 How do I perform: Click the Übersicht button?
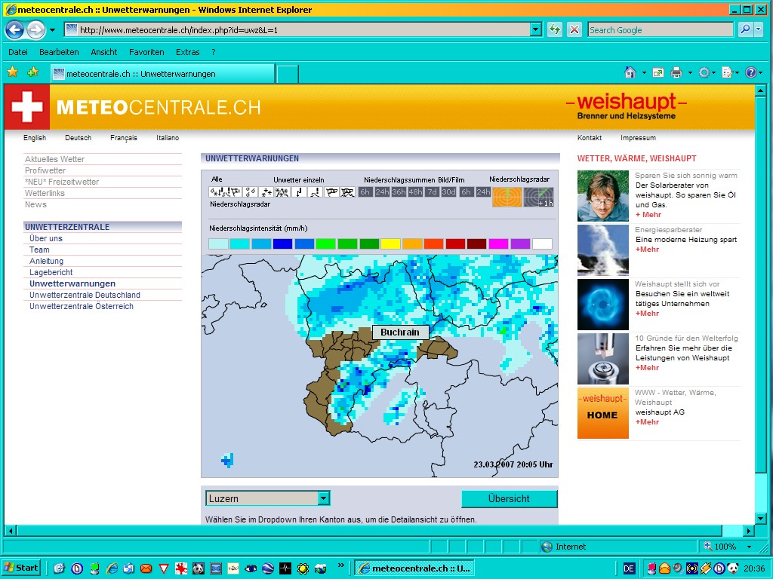tap(509, 499)
